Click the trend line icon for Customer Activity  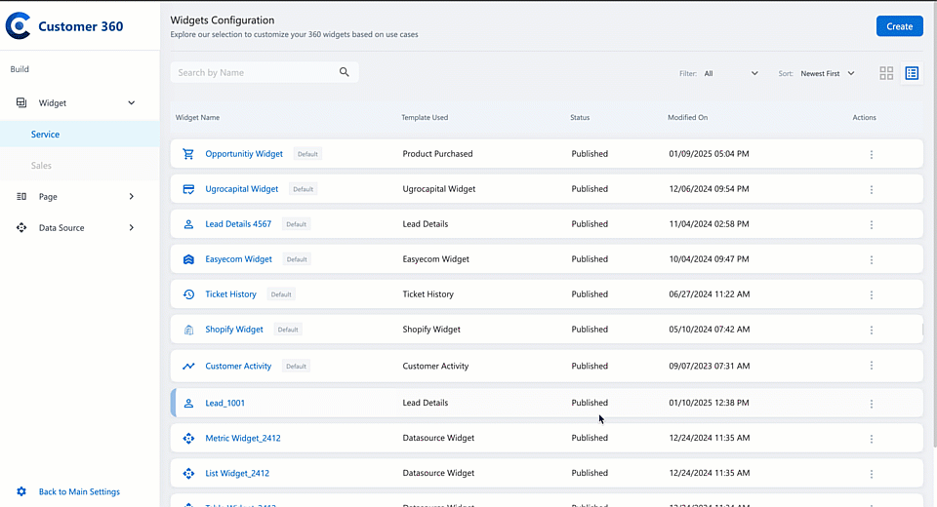coord(188,366)
